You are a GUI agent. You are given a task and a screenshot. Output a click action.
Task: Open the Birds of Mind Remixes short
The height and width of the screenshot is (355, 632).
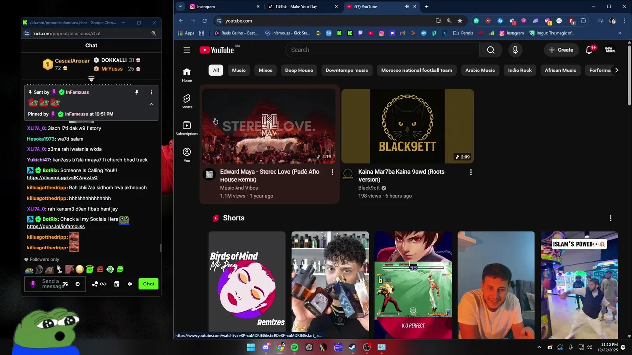(x=247, y=285)
